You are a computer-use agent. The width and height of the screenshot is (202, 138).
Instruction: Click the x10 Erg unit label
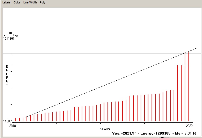point(11,35)
